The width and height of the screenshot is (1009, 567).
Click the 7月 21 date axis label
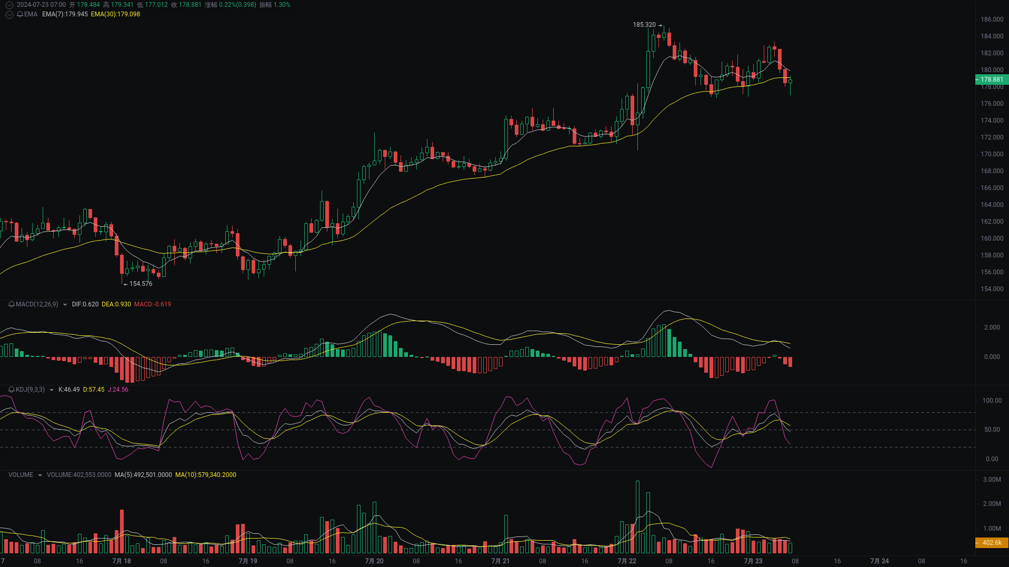point(501,561)
